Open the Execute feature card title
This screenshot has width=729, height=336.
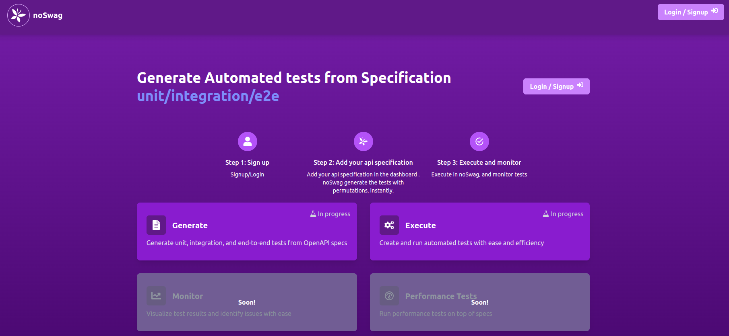click(420, 225)
